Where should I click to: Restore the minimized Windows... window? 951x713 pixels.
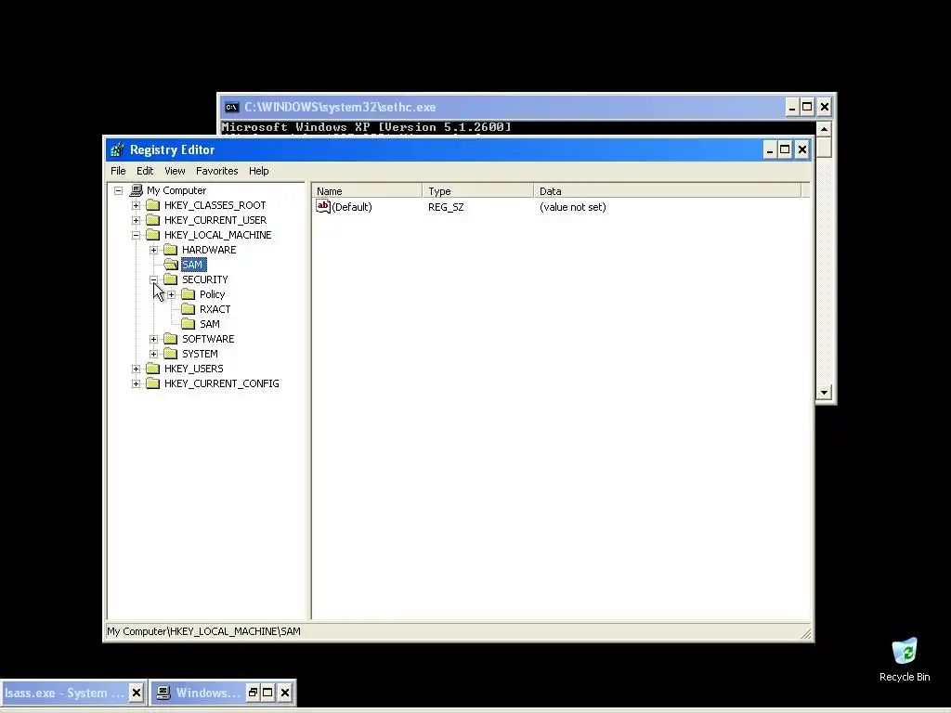pos(253,693)
